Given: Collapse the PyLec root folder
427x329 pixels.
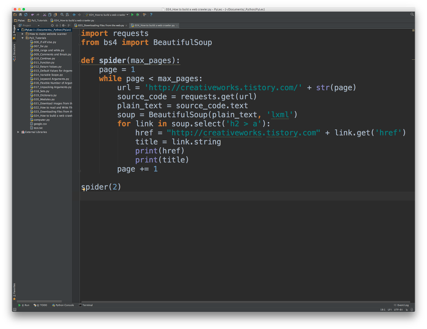Looking at the screenshot, I should [18, 30].
